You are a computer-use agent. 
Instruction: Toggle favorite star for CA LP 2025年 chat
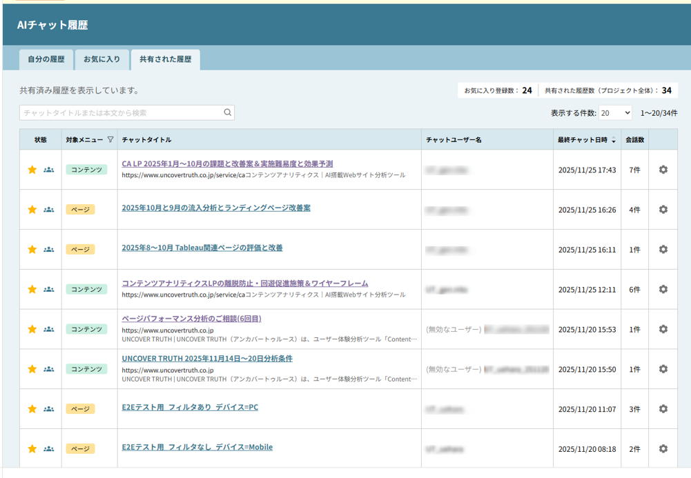tap(32, 170)
